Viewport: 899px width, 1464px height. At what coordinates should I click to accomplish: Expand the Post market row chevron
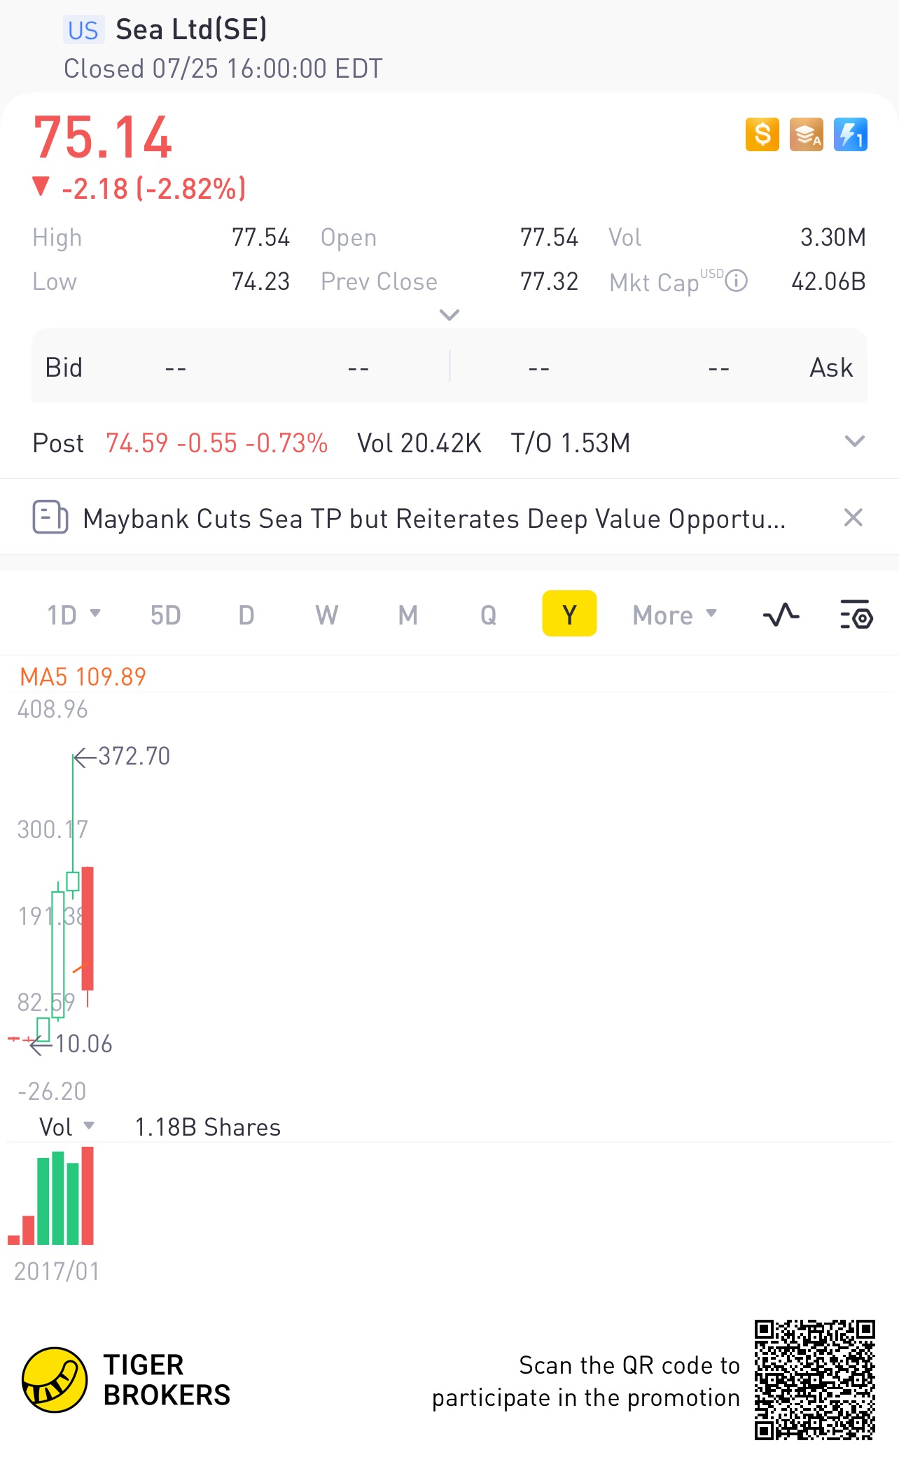(854, 442)
